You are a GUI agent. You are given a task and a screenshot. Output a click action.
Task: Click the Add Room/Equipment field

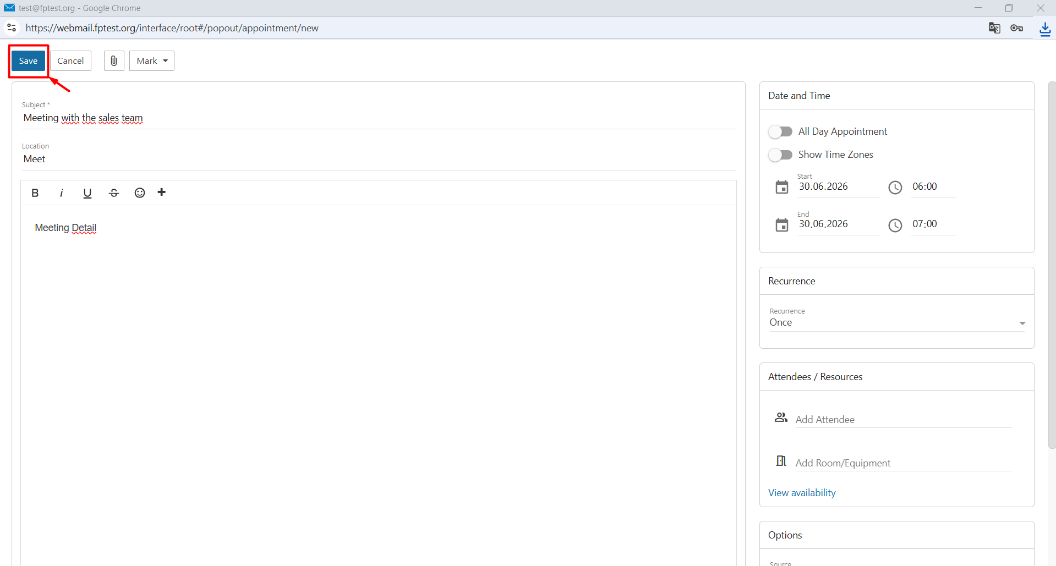tap(903, 463)
